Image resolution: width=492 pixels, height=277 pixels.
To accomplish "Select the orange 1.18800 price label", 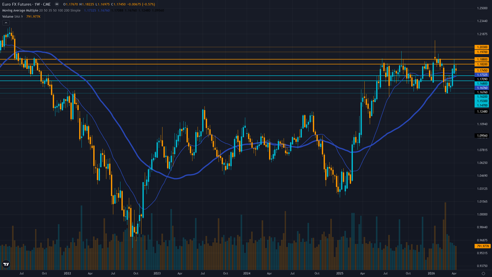I will pyautogui.click(x=482, y=60).
